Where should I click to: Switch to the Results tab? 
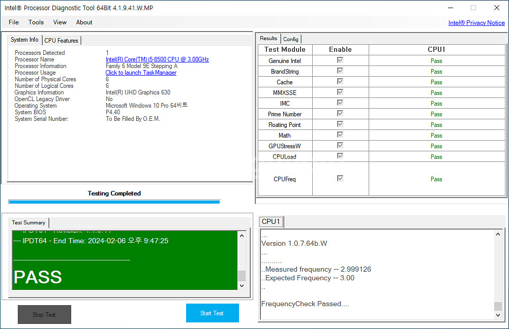pos(268,38)
